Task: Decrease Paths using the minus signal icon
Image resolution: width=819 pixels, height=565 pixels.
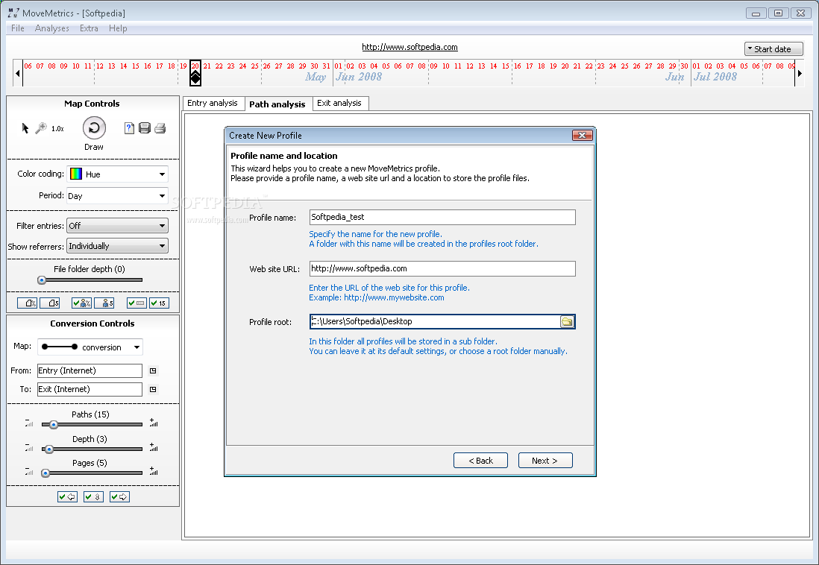Action: tap(29, 423)
